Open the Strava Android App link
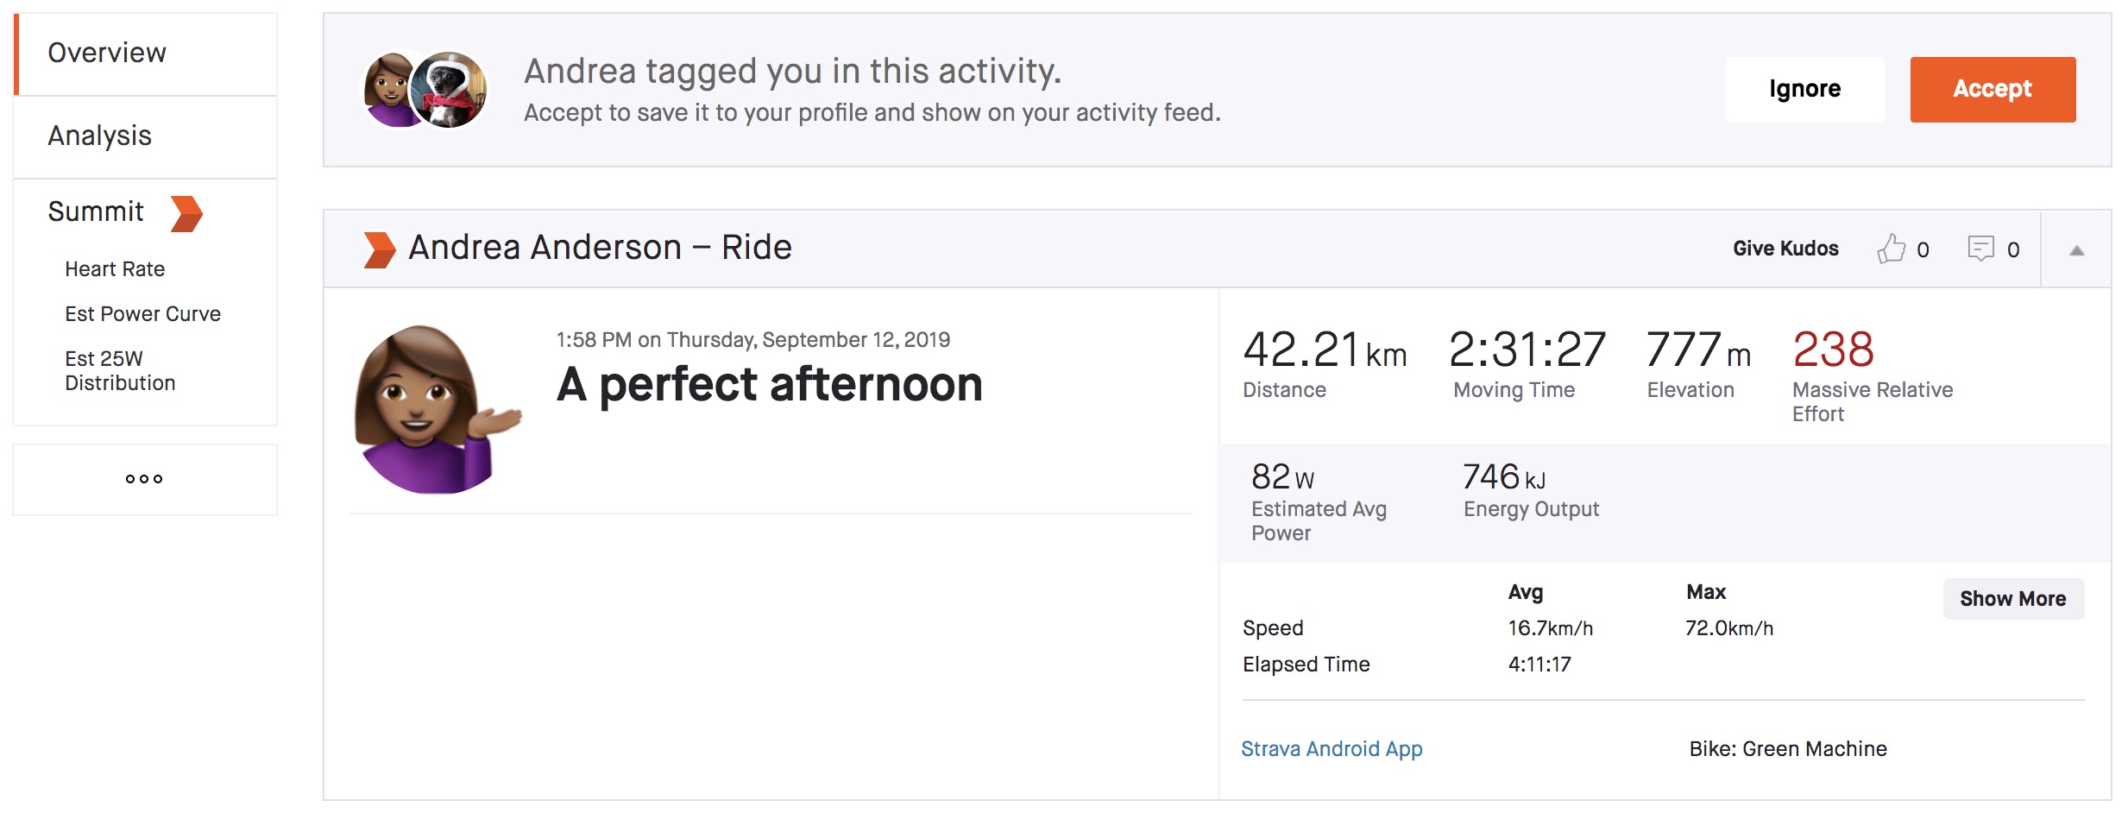The width and height of the screenshot is (2128, 813). (x=1331, y=749)
